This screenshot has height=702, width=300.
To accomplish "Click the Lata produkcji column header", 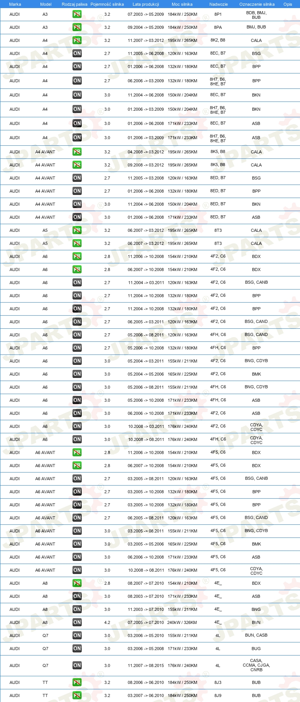I will (146, 4).
